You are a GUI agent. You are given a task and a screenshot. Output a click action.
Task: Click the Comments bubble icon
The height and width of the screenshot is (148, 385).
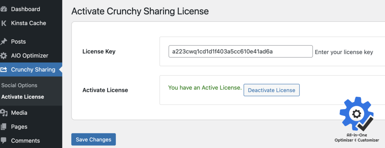[4, 141]
